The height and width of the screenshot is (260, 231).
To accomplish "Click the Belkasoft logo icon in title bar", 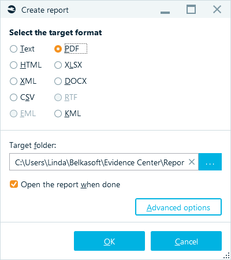I will point(12,10).
